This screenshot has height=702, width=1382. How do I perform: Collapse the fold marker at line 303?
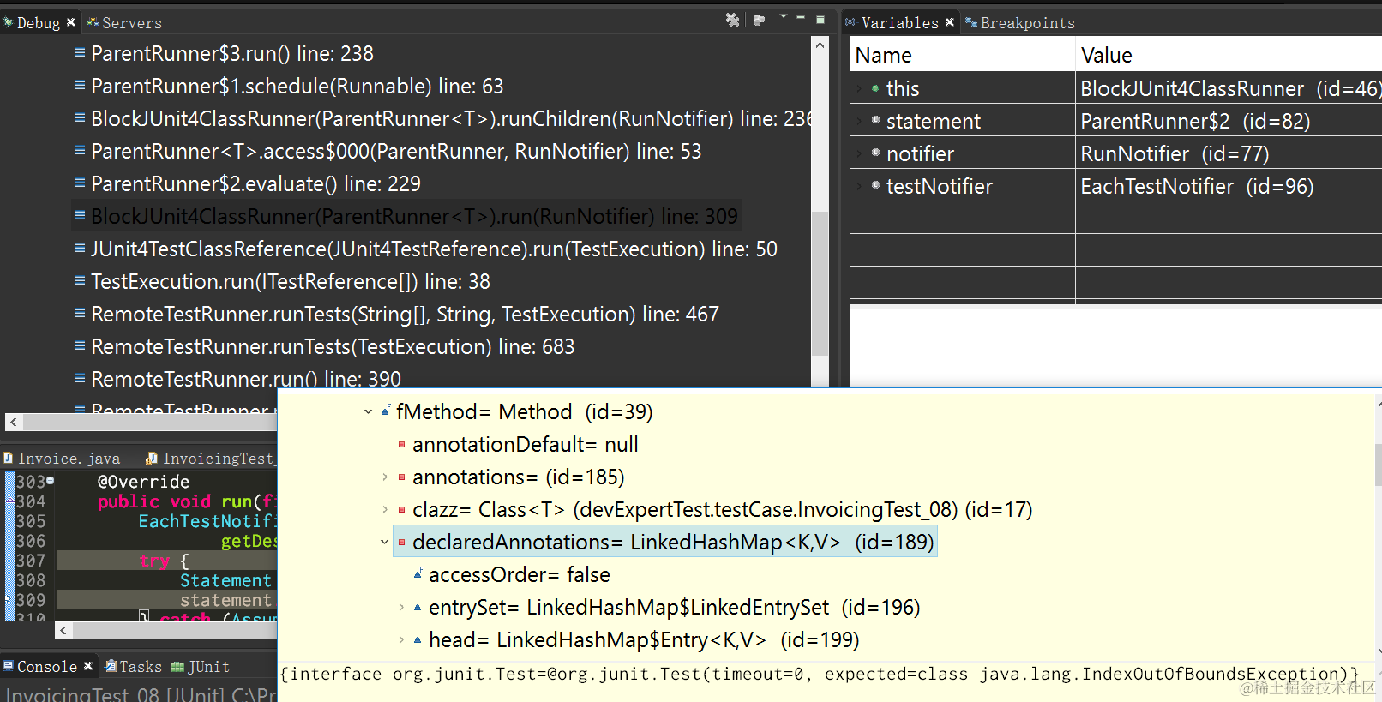(x=51, y=481)
